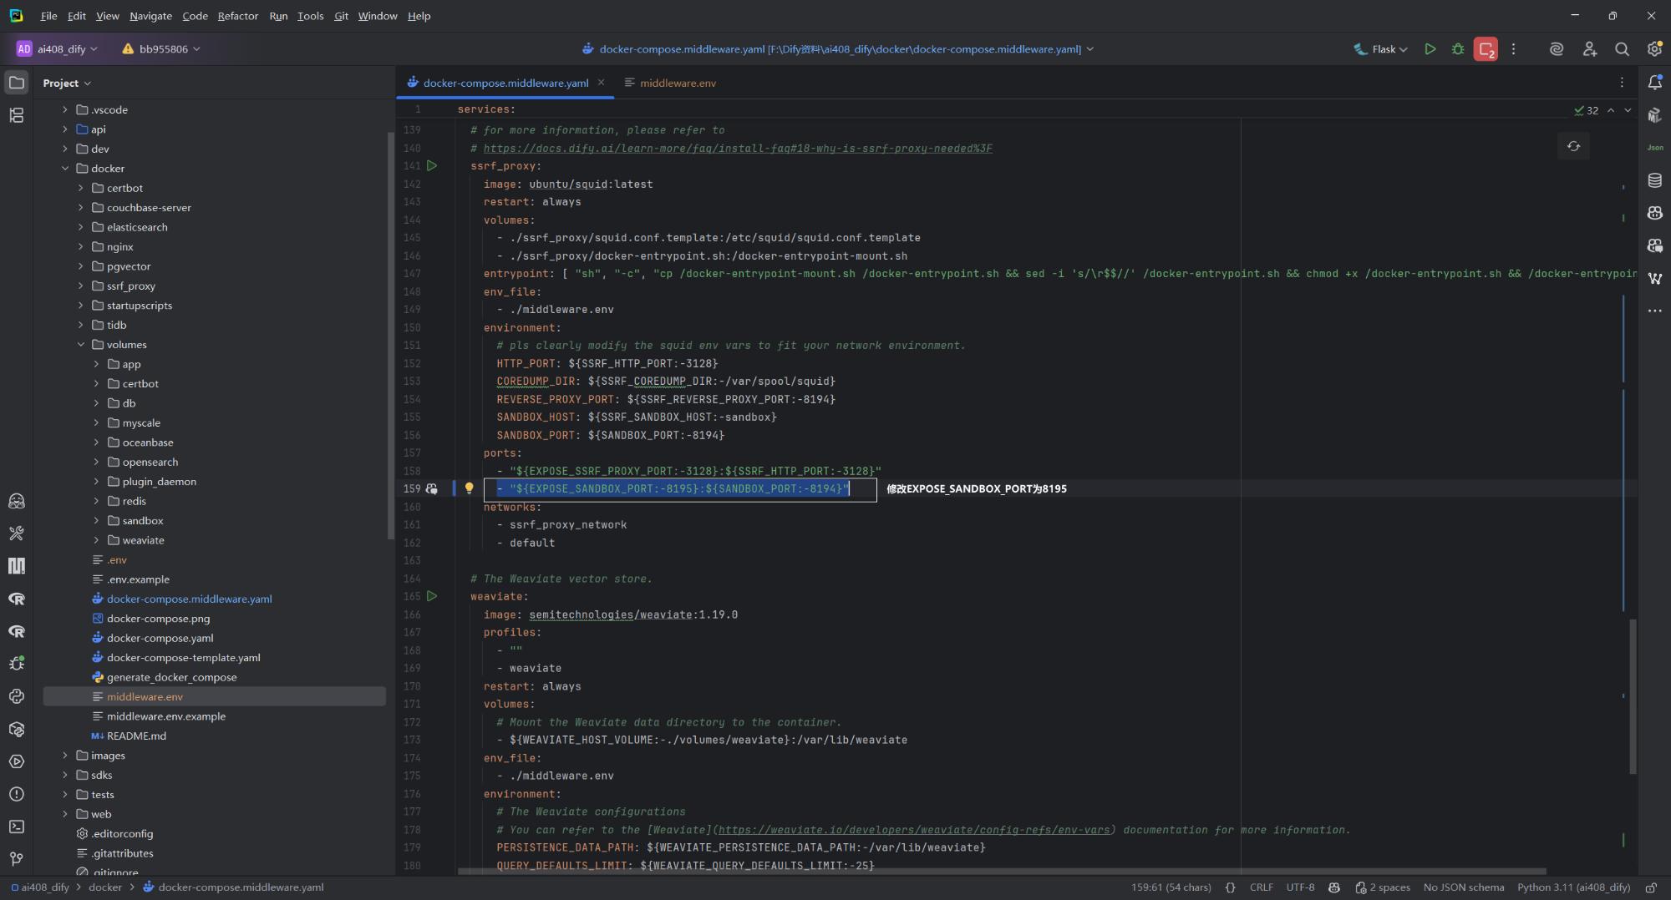This screenshot has height=900, width=1671.
Task: Toggle the Project tool window folder button
Action: (x=16, y=83)
